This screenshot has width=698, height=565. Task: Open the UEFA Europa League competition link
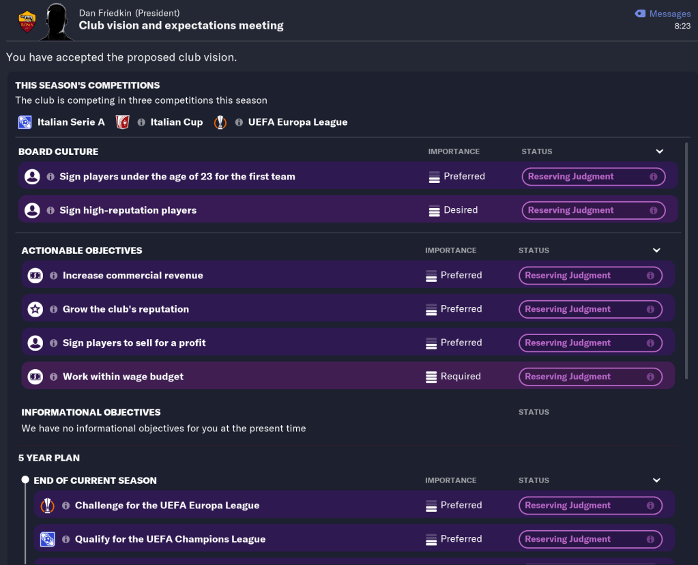tap(297, 122)
